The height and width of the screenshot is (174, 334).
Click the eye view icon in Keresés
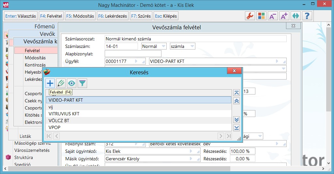click(71, 83)
